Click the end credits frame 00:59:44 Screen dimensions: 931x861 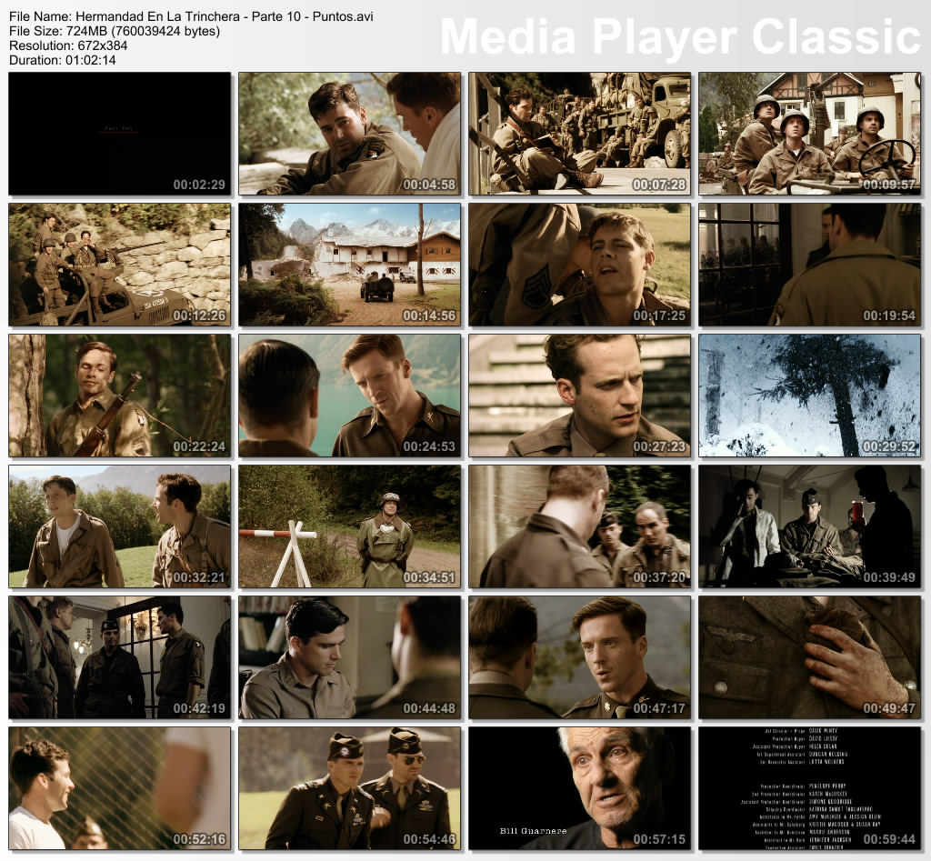[x=809, y=788]
